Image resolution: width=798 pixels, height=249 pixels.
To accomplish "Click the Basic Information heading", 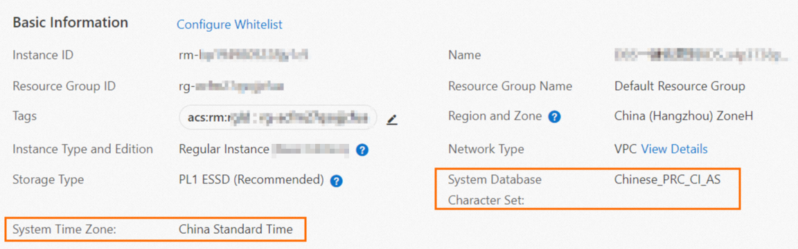I will [70, 23].
